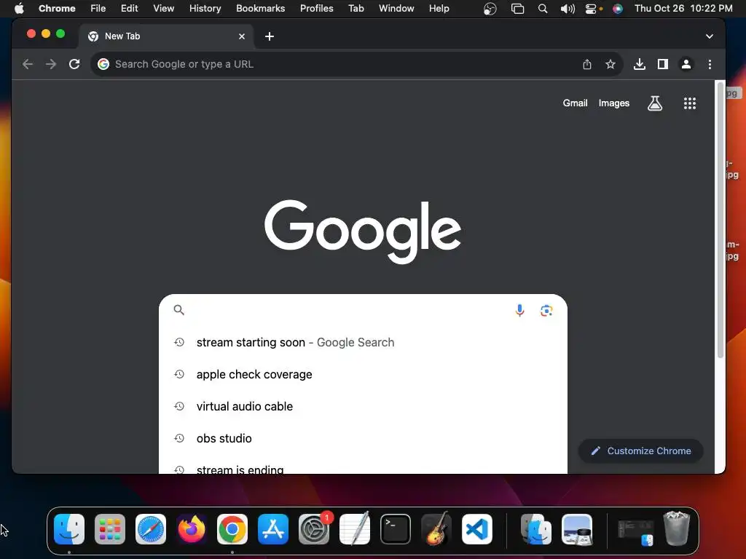Launch Firefox from the Dock
The width and height of the screenshot is (746, 559).
coord(192,529)
